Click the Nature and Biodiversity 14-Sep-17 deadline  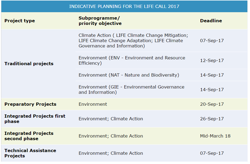coord(212,75)
